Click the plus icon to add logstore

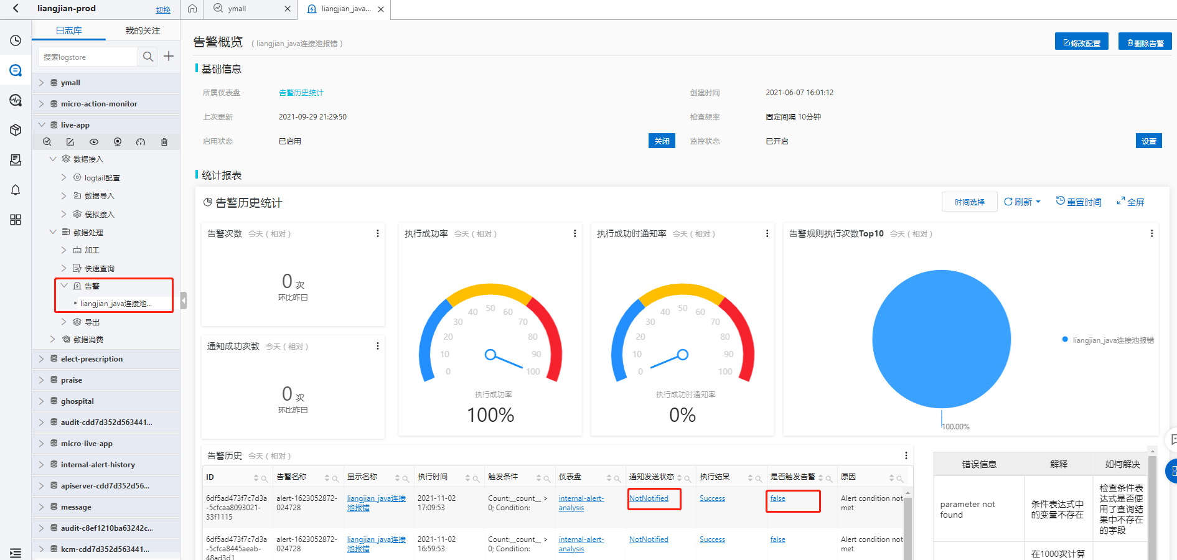[x=169, y=57]
